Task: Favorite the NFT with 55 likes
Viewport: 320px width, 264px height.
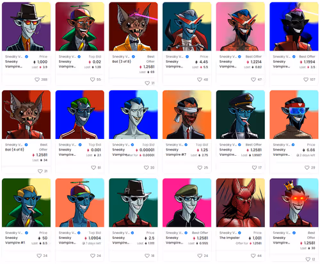Action: [92, 79]
